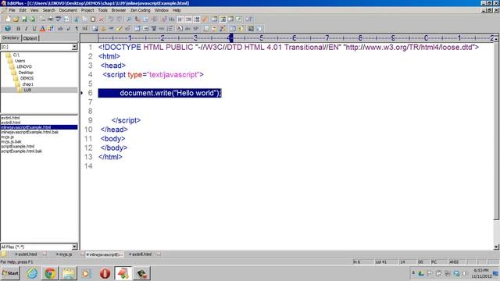500x281 pixels.
Task: Click the Find magnifier toolbar icon
Action: [x=129, y=20]
